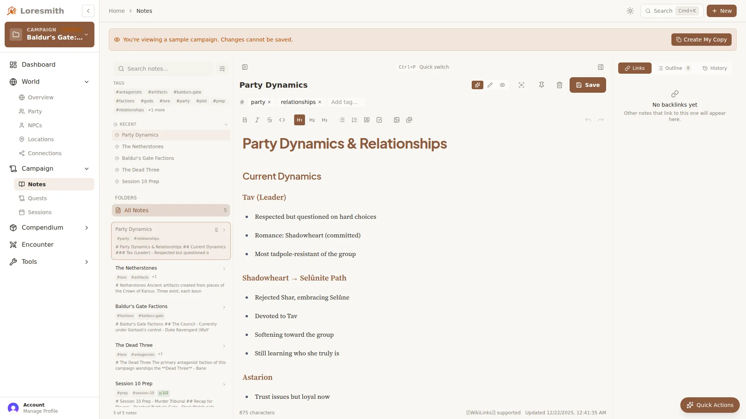Viewport: 746px width, 419px height.
Task: Switch to preview with the eye icon
Action: tap(502, 85)
